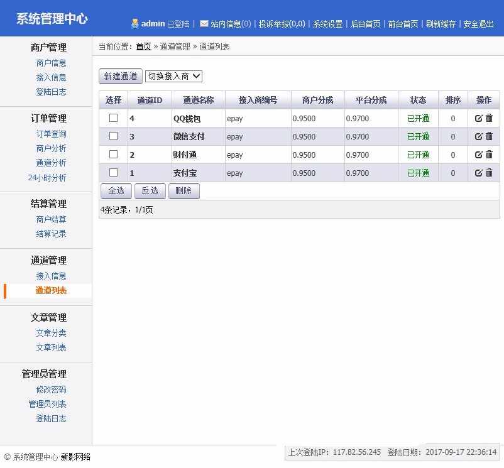This screenshot has height=468, width=504.
Task: Edit the 支付宝 channel
Action: coord(479,172)
